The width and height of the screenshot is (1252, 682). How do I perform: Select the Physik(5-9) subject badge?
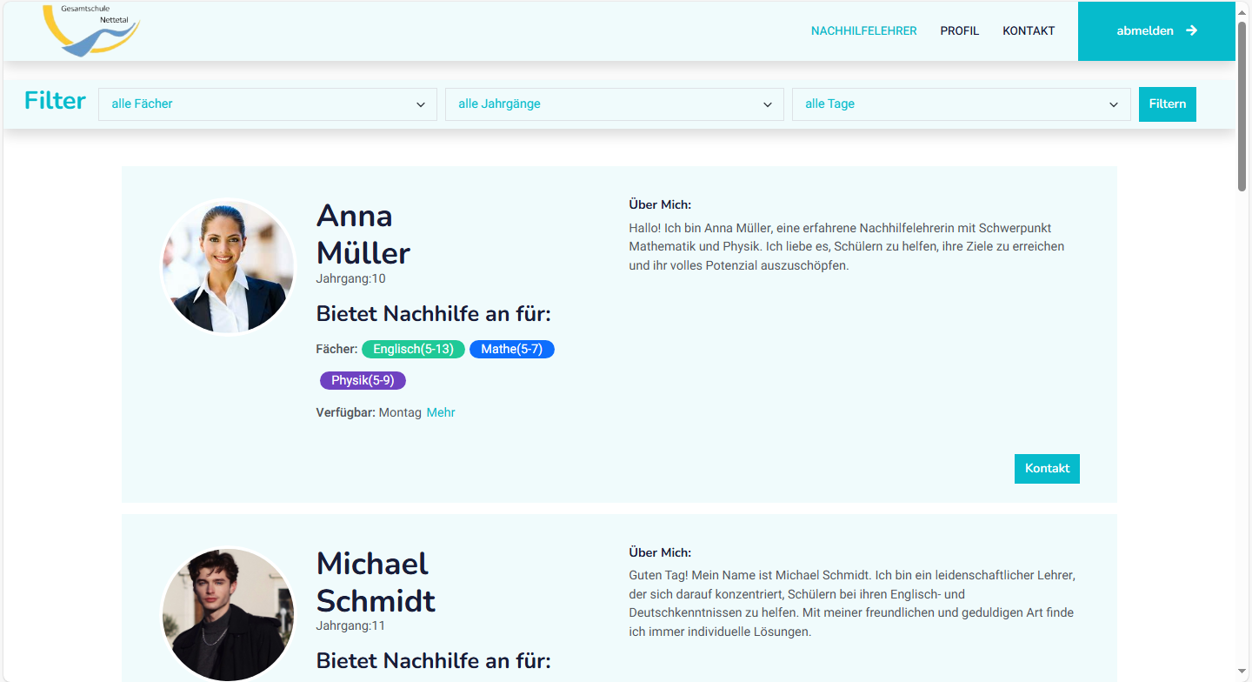(363, 381)
